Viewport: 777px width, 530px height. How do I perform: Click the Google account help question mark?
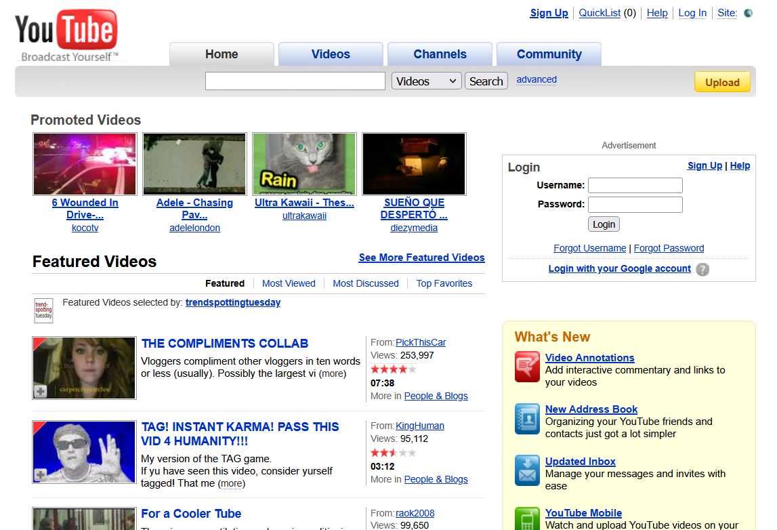pos(702,269)
